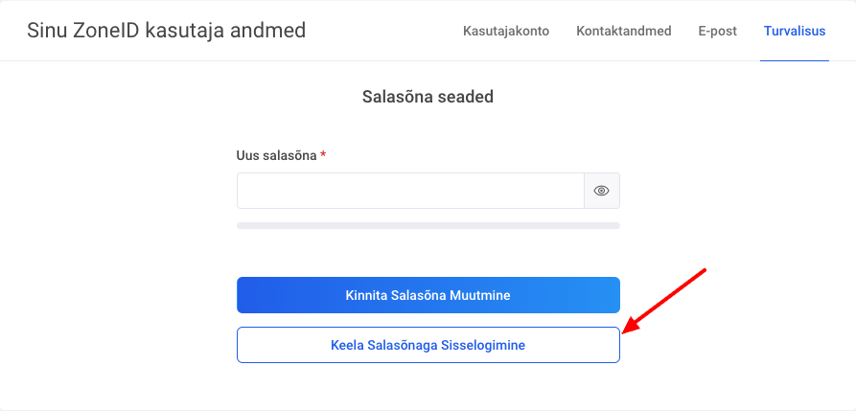Click the red required asterisk
The height and width of the screenshot is (411, 856).
tap(324, 155)
